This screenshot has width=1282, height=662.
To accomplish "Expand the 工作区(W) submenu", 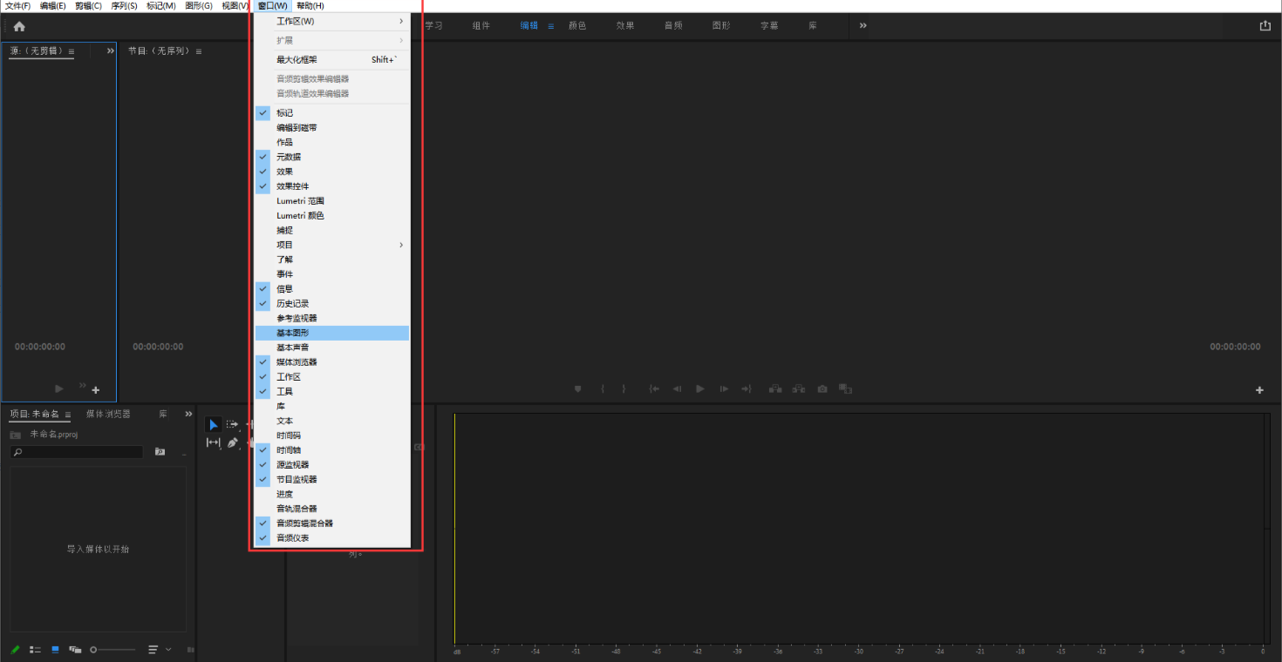I will point(331,21).
